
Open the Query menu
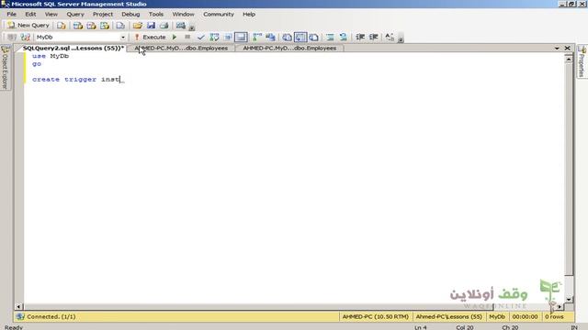(x=75, y=15)
